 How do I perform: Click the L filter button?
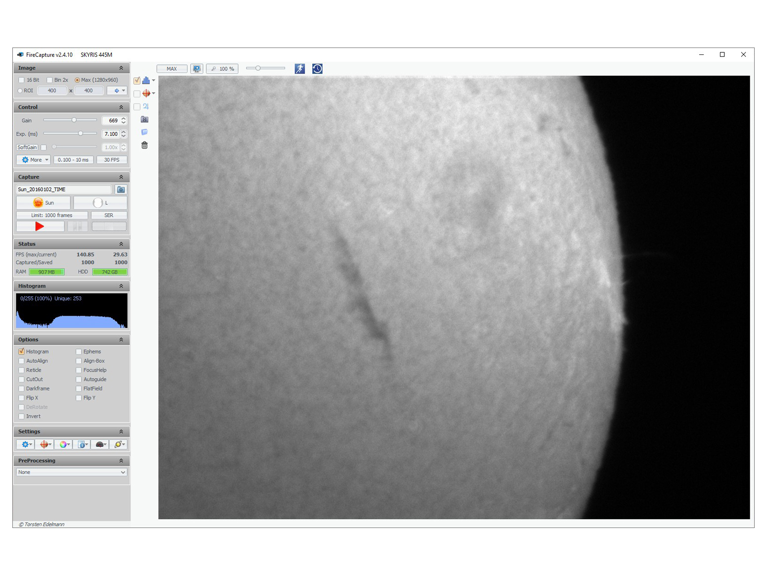pos(100,203)
